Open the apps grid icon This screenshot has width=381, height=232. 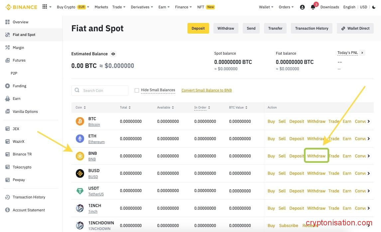45,7
